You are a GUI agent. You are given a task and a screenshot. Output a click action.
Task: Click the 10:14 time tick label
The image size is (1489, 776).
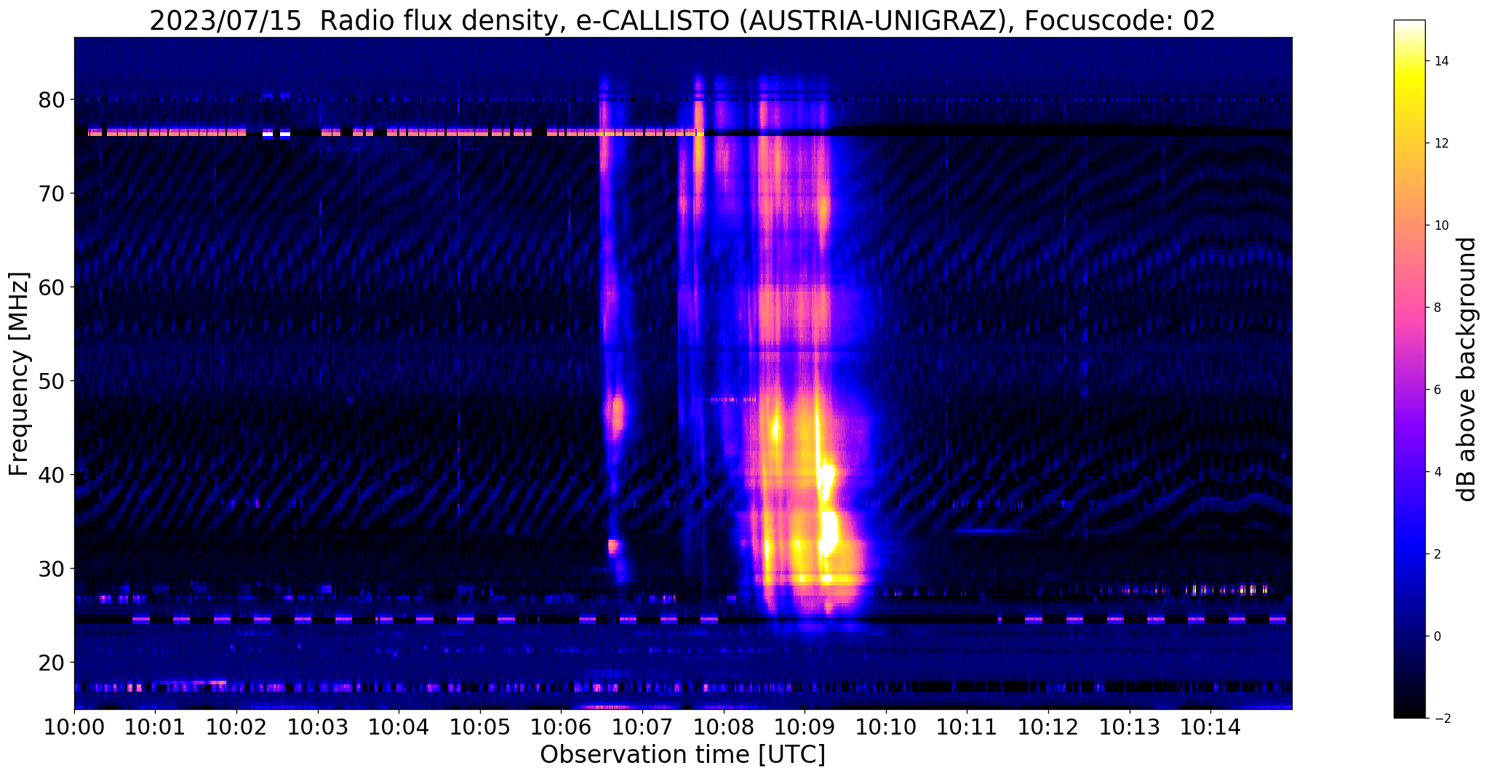(x=1210, y=728)
